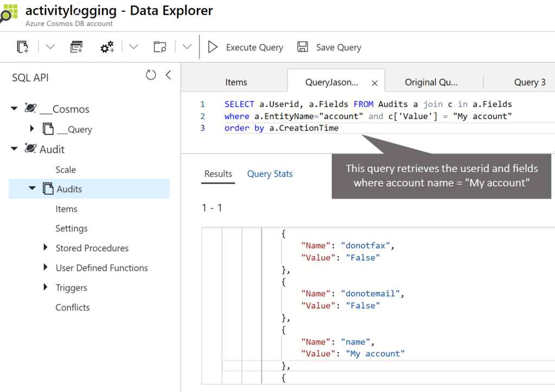Click the Save Query button
The height and width of the screenshot is (392, 555).
pos(330,48)
